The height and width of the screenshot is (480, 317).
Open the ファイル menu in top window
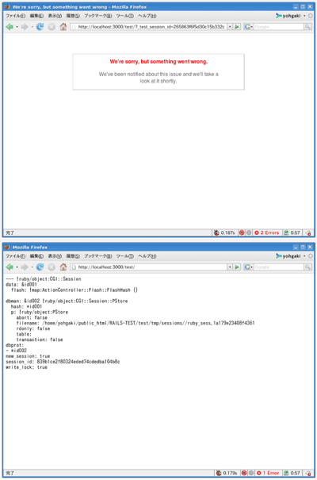pyautogui.click(x=16, y=16)
